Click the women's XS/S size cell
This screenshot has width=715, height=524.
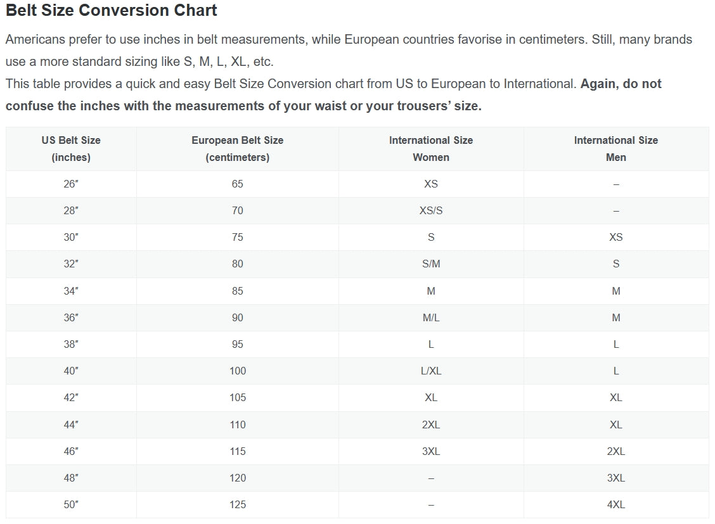[x=431, y=210]
